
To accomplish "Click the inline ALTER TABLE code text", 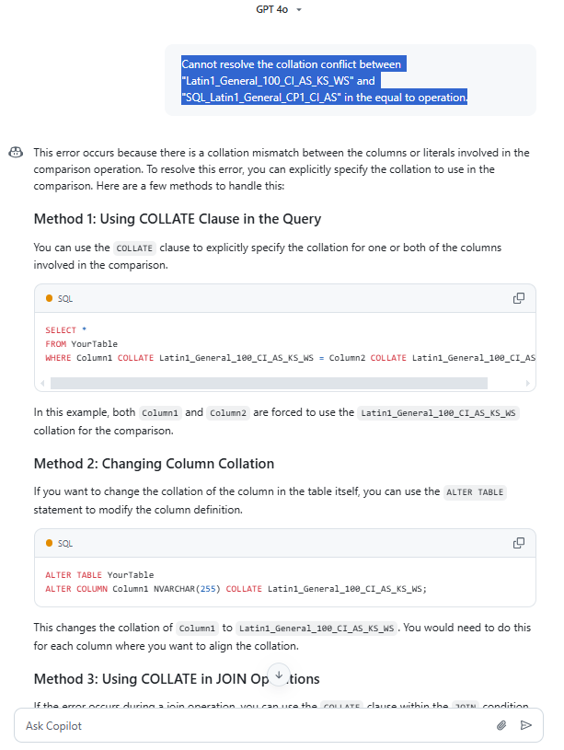I will tap(474, 492).
